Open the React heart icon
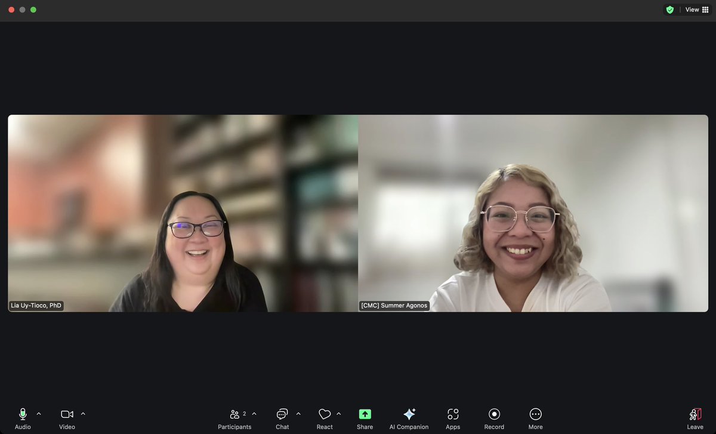Image resolution: width=716 pixels, height=434 pixels. pyautogui.click(x=325, y=414)
